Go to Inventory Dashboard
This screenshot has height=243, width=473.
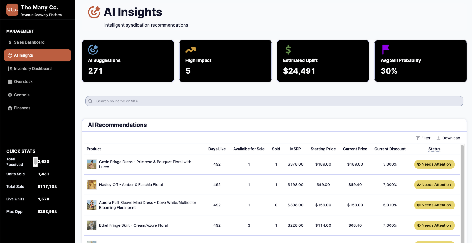click(x=37, y=69)
